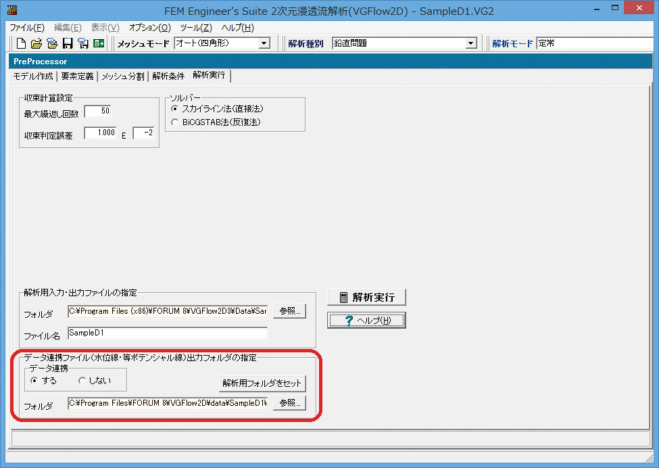
Task: Open the ツール(Z) menu
Action: click(x=196, y=28)
